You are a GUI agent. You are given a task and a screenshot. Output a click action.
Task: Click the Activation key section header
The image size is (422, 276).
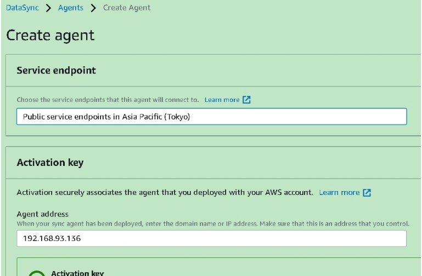[50, 163]
